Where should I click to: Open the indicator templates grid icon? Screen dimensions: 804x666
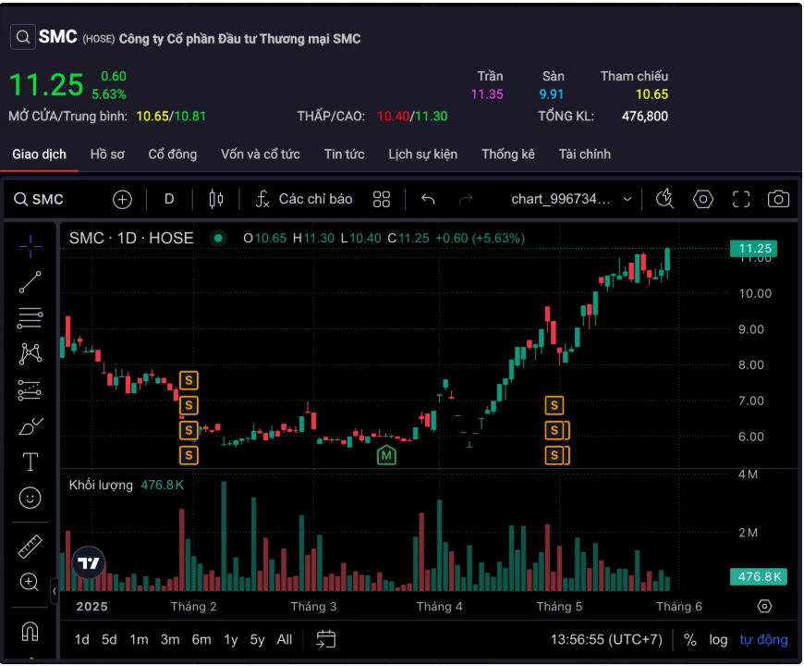tap(382, 199)
